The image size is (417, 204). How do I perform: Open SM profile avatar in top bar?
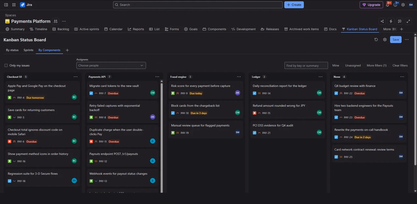[x=411, y=5]
